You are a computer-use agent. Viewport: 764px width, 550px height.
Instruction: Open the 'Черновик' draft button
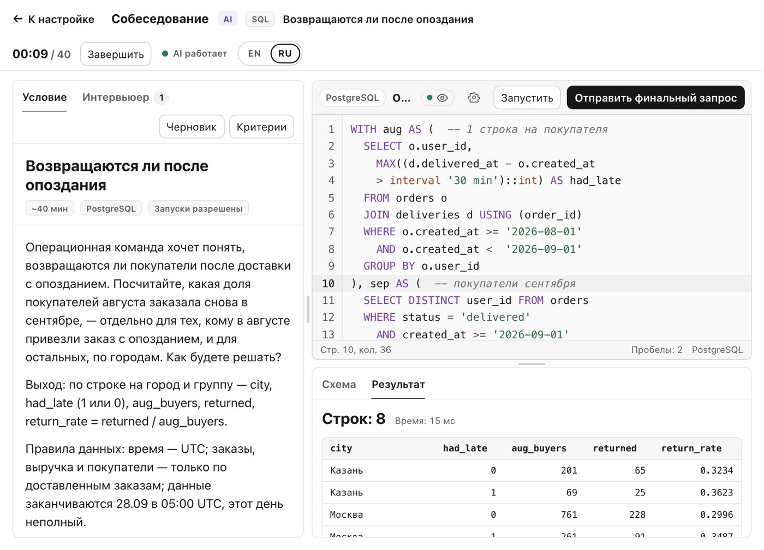click(x=192, y=127)
